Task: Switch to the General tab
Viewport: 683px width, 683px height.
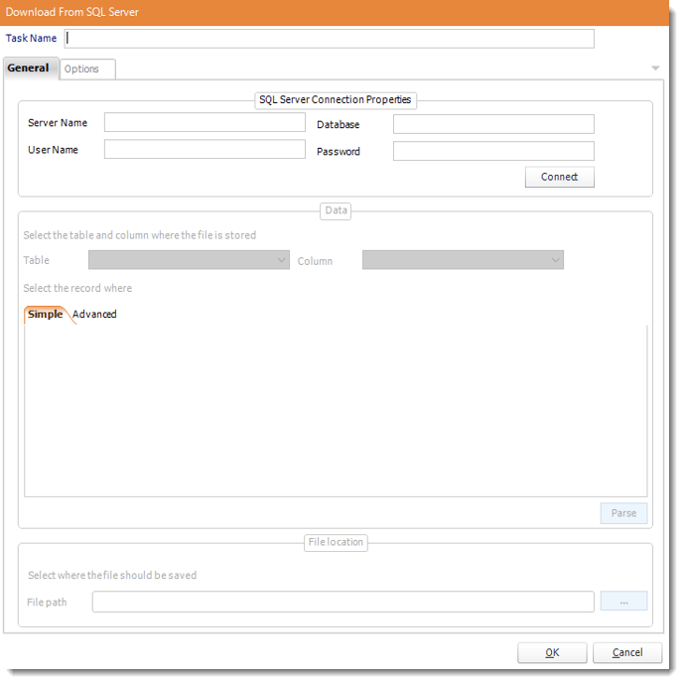Action: click(x=31, y=68)
